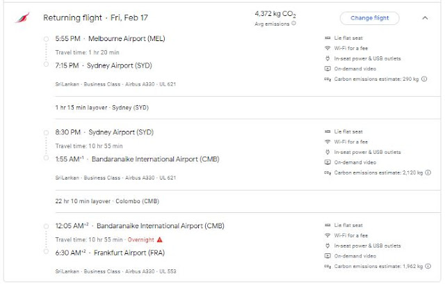Select Frankfurt Airport (FRA) arrival text
The width and height of the screenshot is (445, 286).
coord(119,253)
